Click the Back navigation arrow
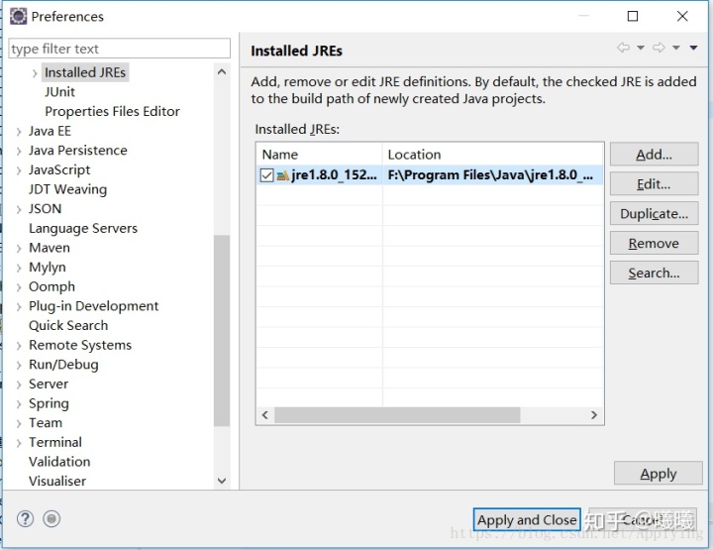 [x=624, y=48]
